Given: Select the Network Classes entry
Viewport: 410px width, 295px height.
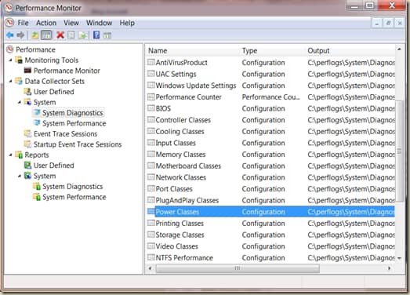Looking at the screenshot, I should pos(271,177).
